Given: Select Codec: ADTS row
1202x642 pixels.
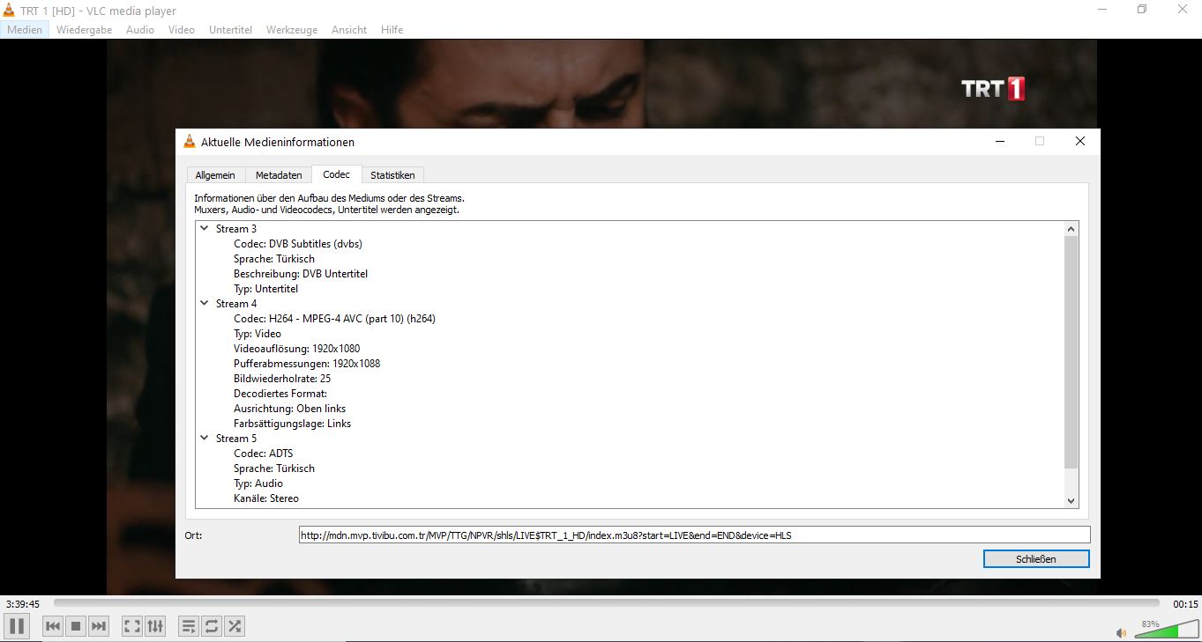Looking at the screenshot, I should coord(263,454).
